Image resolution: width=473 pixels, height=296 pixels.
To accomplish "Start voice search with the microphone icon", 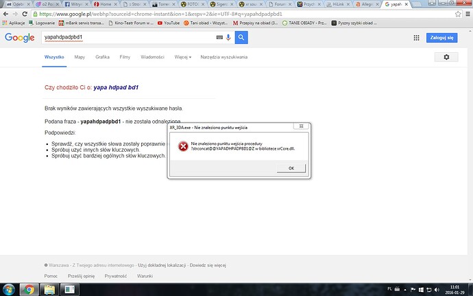I will (x=228, y=37).
